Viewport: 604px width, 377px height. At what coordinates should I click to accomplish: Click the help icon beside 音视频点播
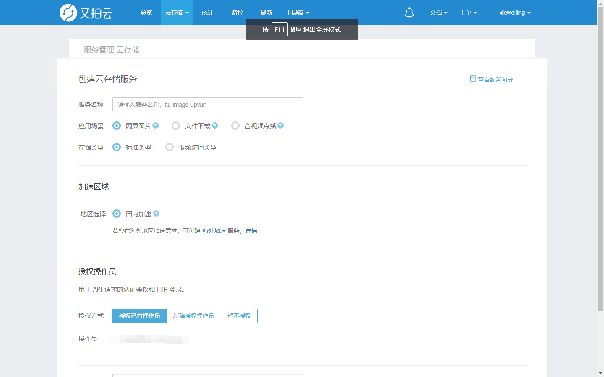tap(281, 125)
